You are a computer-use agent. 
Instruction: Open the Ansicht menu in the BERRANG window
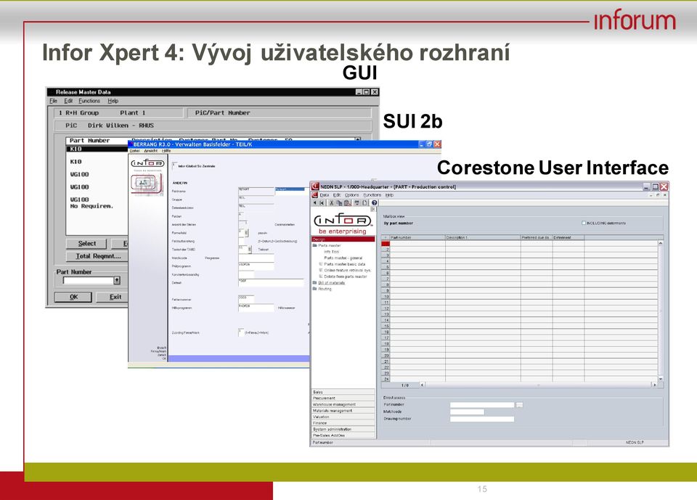151,151
